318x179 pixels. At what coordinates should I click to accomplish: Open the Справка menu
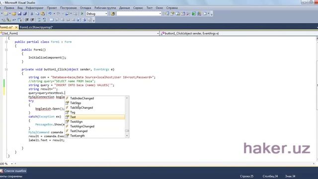(172, 8)
